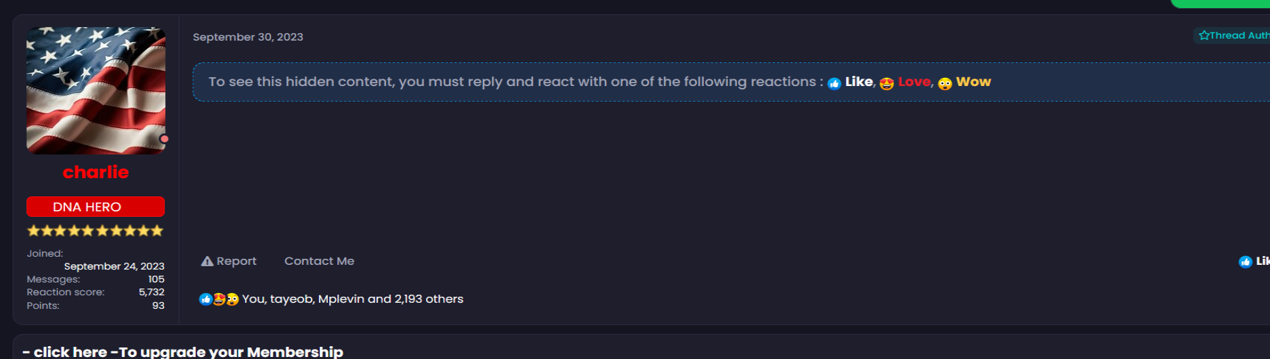Click the Wow emoji in hidden content notice

pyautogui.click(x=945, y=83)
